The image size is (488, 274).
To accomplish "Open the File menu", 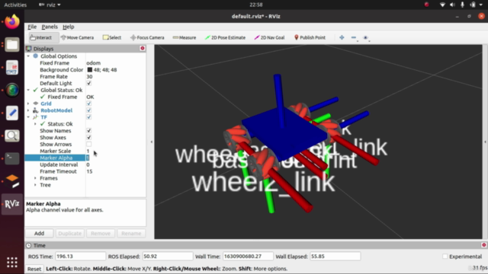I will tap(32, 27).
